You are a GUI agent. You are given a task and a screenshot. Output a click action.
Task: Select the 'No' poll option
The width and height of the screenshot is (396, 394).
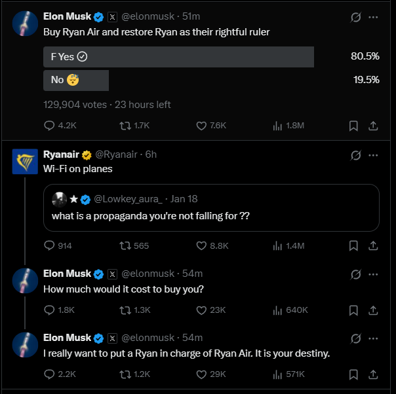tap(76, 80)
